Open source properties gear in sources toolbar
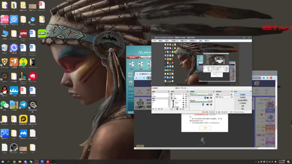Viewport: 292px width, 164px height. [x=177, y=109]
